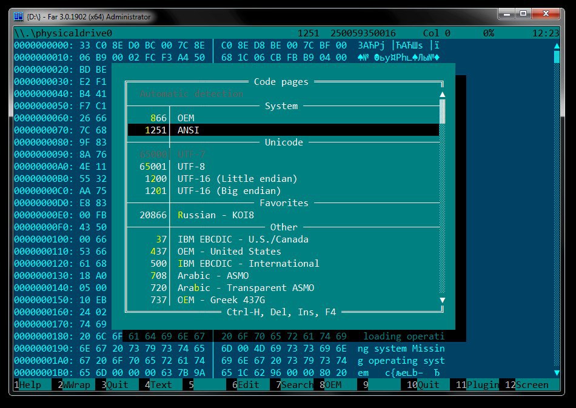Click the 1251 code page indicator in status line
This screenshot has width=576, height=408.
308,33
